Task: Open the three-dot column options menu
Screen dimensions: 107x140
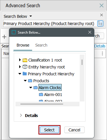Action: coord(102,53)
